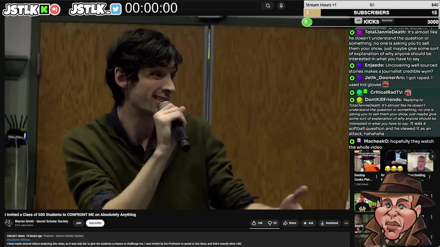Click the video title text
This screenshot has height=247, width=440.
[x=70, y=214]
